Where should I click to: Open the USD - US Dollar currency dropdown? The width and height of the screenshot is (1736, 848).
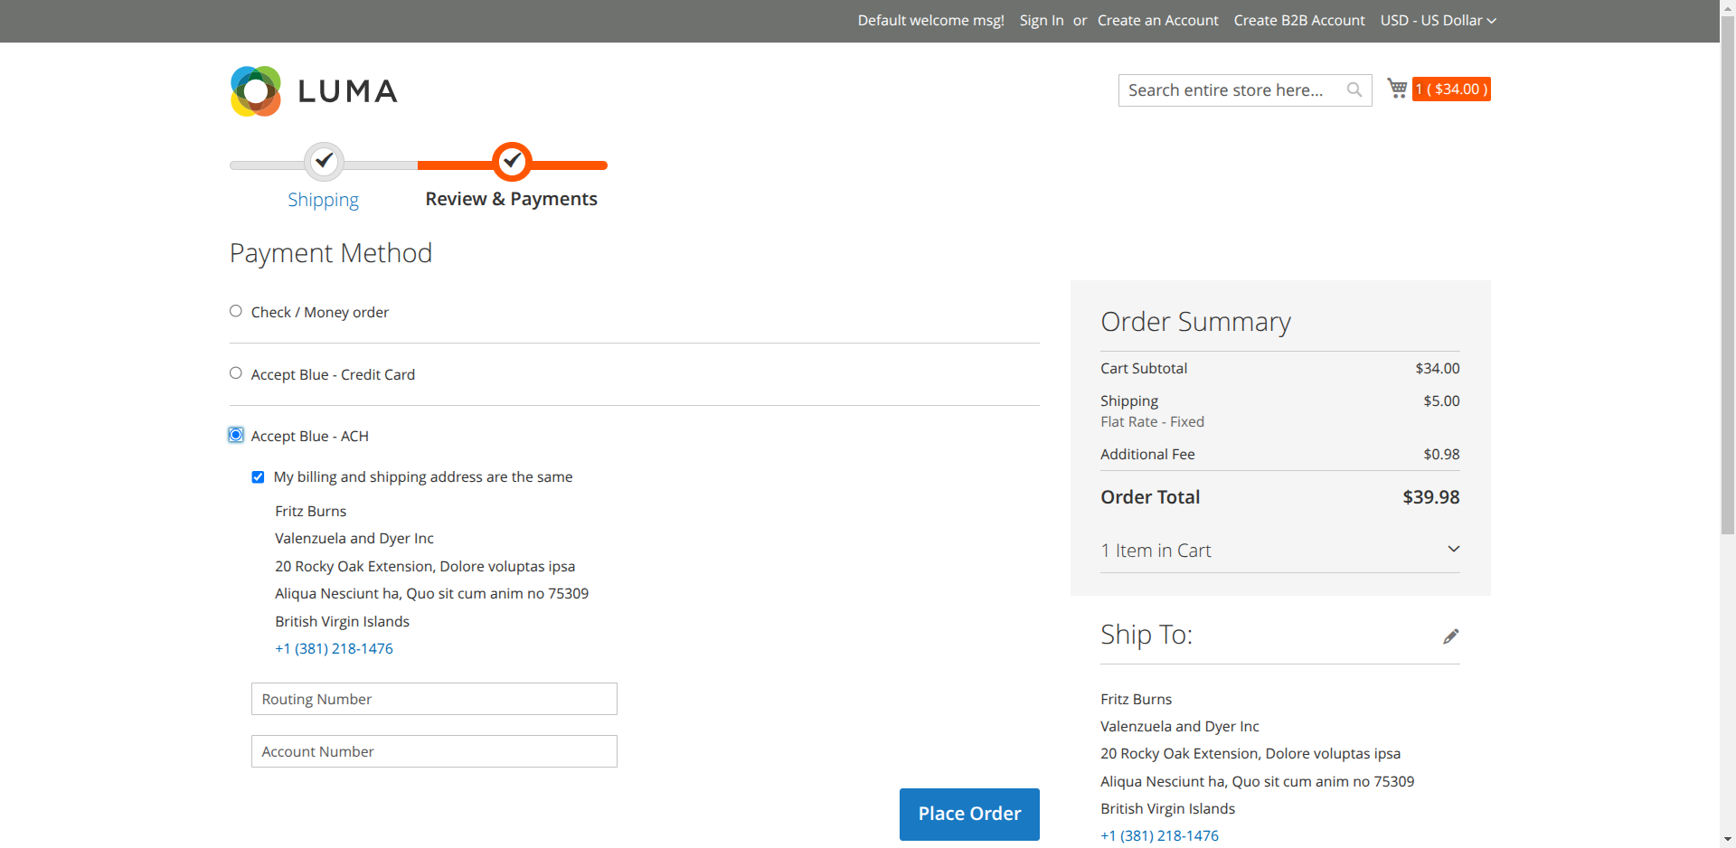pos(1438,20)
